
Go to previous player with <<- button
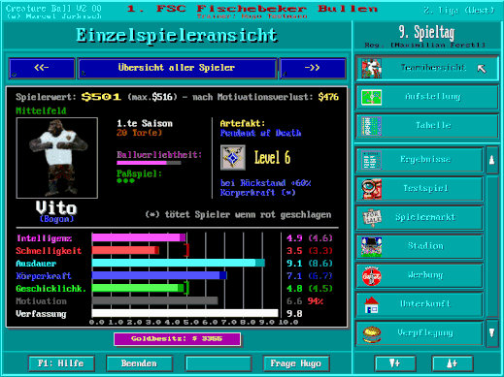[x=42, y=68]
